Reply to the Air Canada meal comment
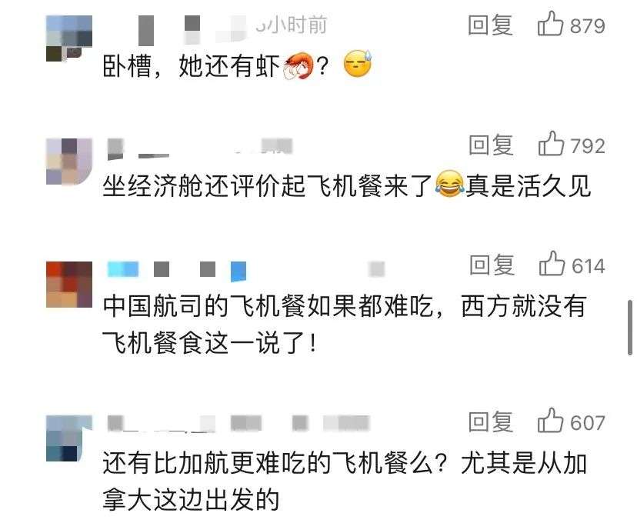Image resolution: width=637 pixels, height=523 pixels. click(490, 421)
